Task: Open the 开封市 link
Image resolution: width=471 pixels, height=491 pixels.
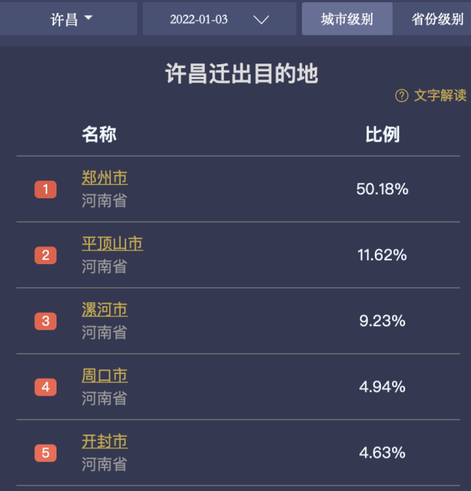Action: tap(105, 441)
